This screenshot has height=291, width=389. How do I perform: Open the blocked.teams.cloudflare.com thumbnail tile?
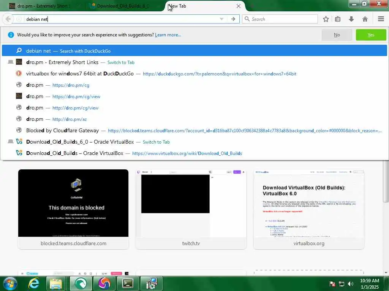pyautogui.click(x=73, y=209)
